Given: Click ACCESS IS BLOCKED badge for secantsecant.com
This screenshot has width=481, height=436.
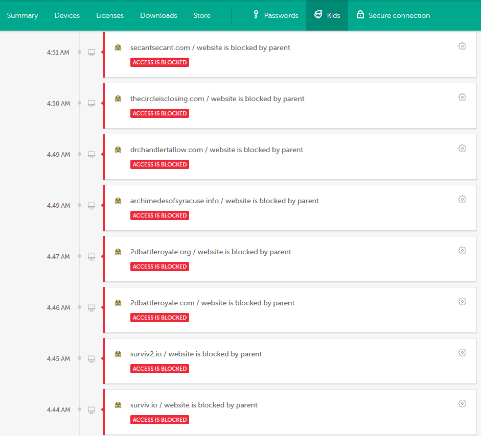Looking at the screenshot, I should click(x=159, y=62).
